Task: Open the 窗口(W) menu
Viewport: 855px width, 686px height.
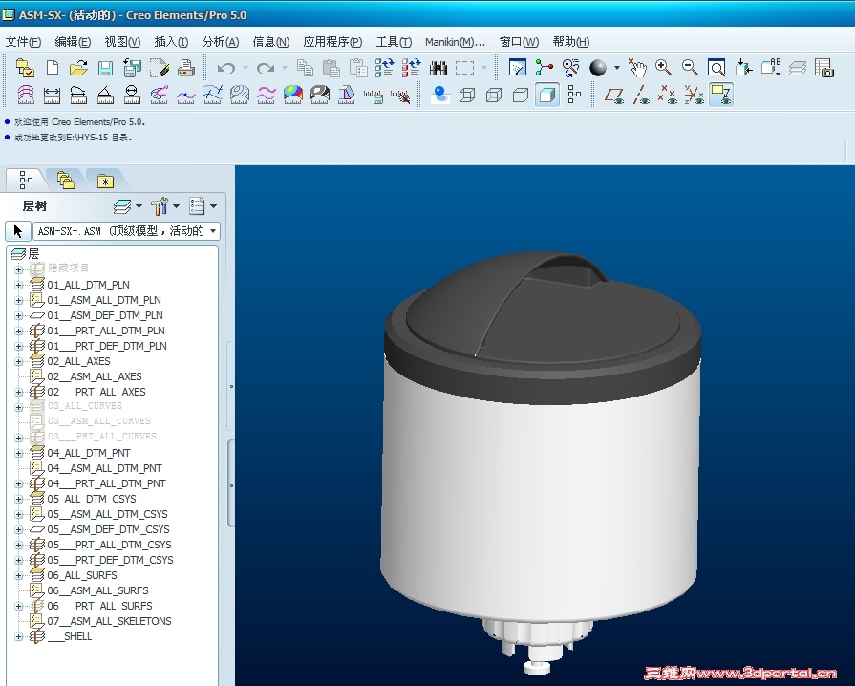Action: (x=519, y=42)
